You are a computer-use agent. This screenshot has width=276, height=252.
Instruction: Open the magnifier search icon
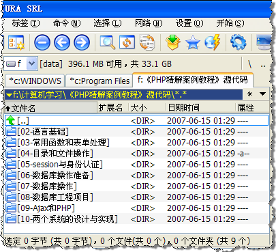coord(108,42)
